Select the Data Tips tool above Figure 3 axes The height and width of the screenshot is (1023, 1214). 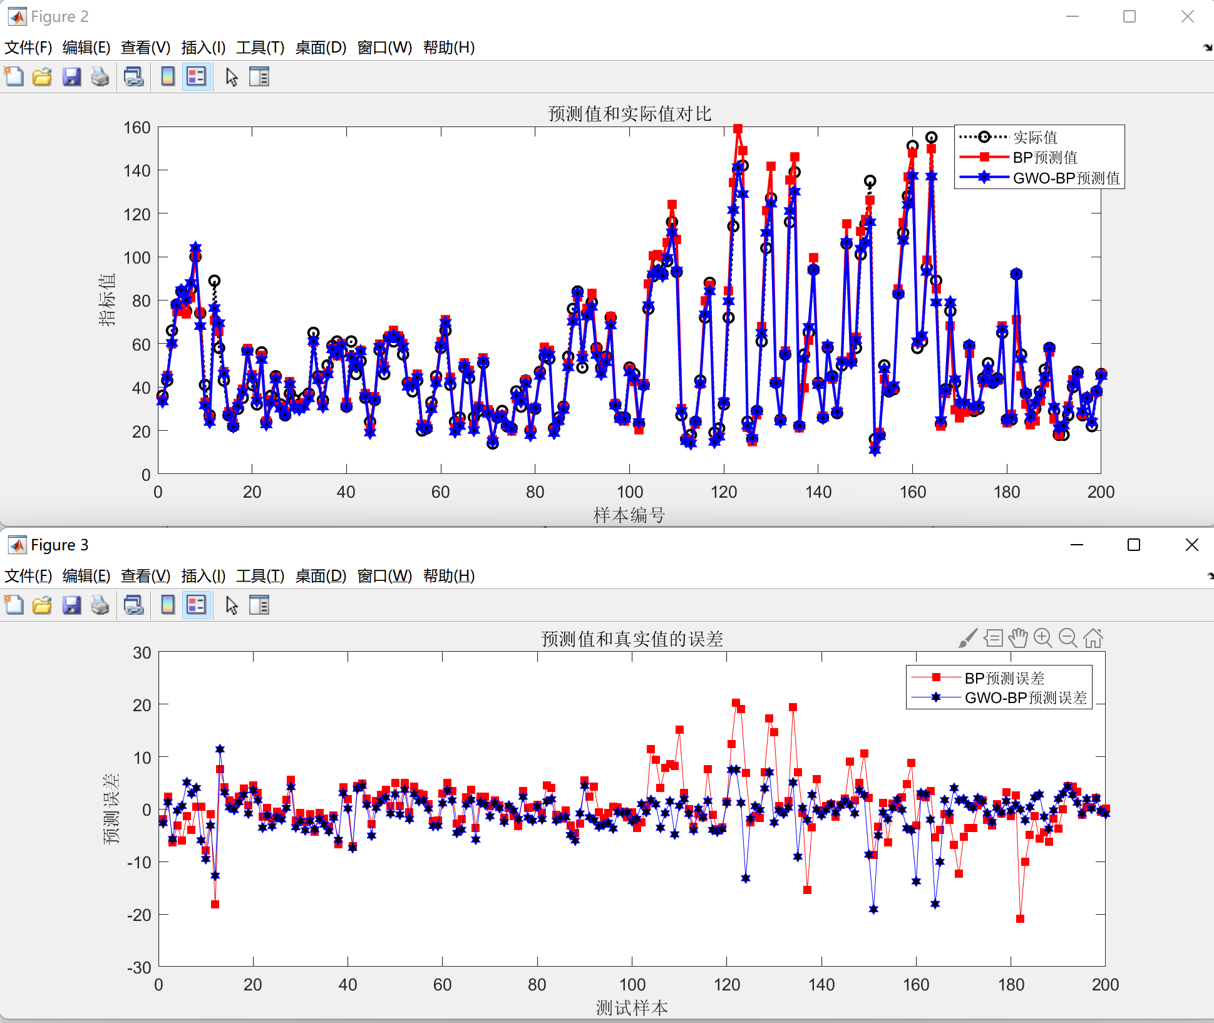(993, 638)
